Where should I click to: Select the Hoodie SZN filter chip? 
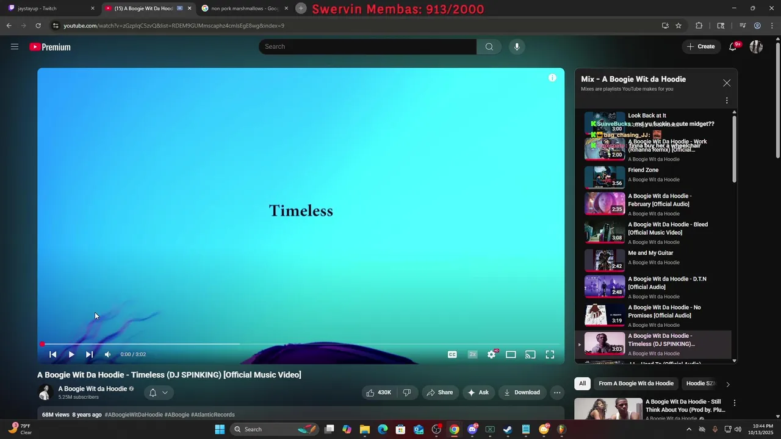[700, 384]
